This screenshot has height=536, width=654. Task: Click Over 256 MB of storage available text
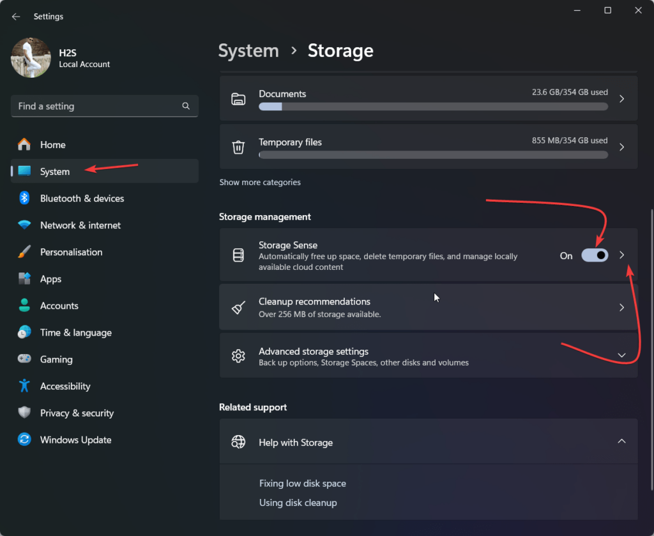pos(319,315)
